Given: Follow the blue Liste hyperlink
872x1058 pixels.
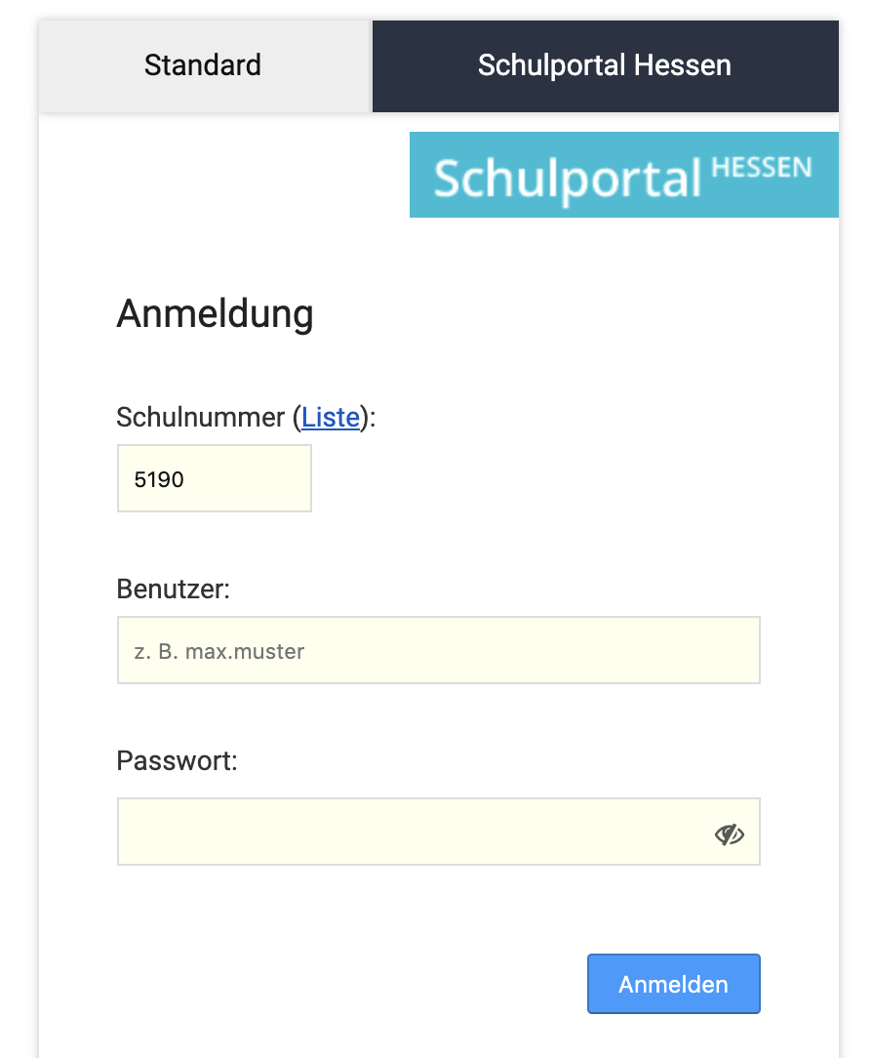Looking at the screenshot, I should point(331,418).
